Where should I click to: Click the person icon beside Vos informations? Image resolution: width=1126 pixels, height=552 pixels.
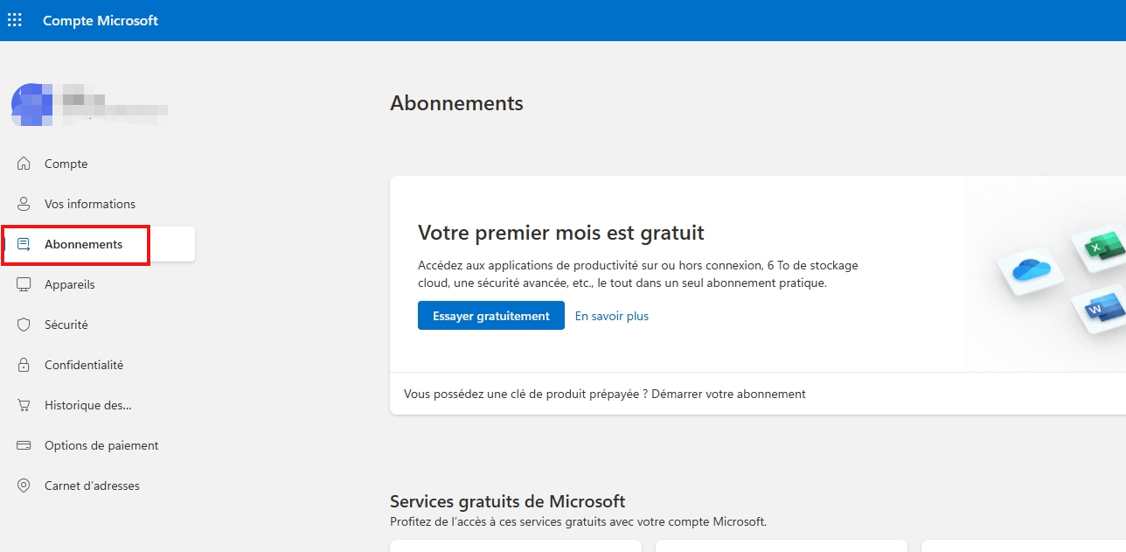pos(24,204)
